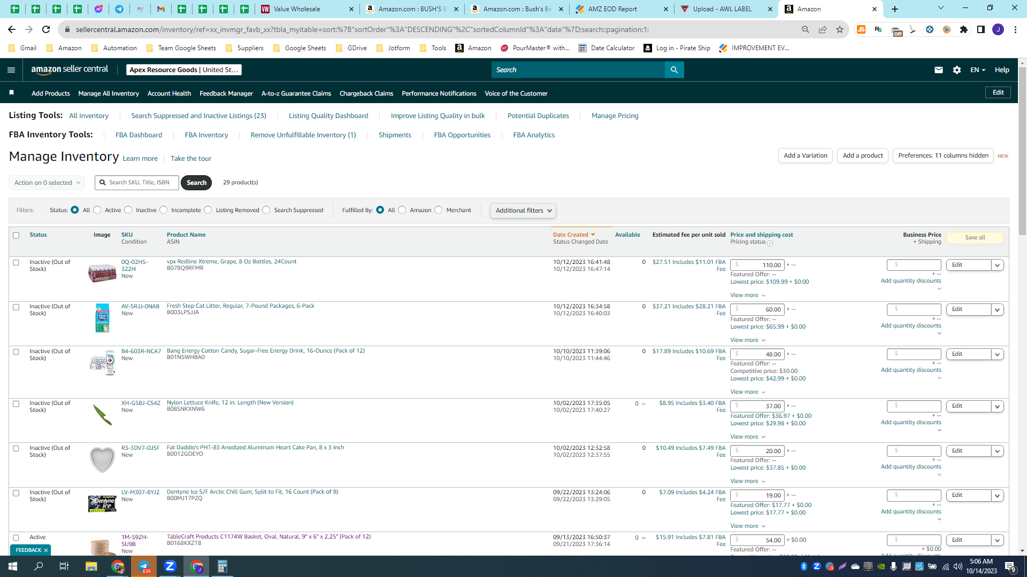Check the vpx Redline Xtreme row checkbox
Image resolution: width=1027 pixels, height=577 pixels.
tap(16, 263)
